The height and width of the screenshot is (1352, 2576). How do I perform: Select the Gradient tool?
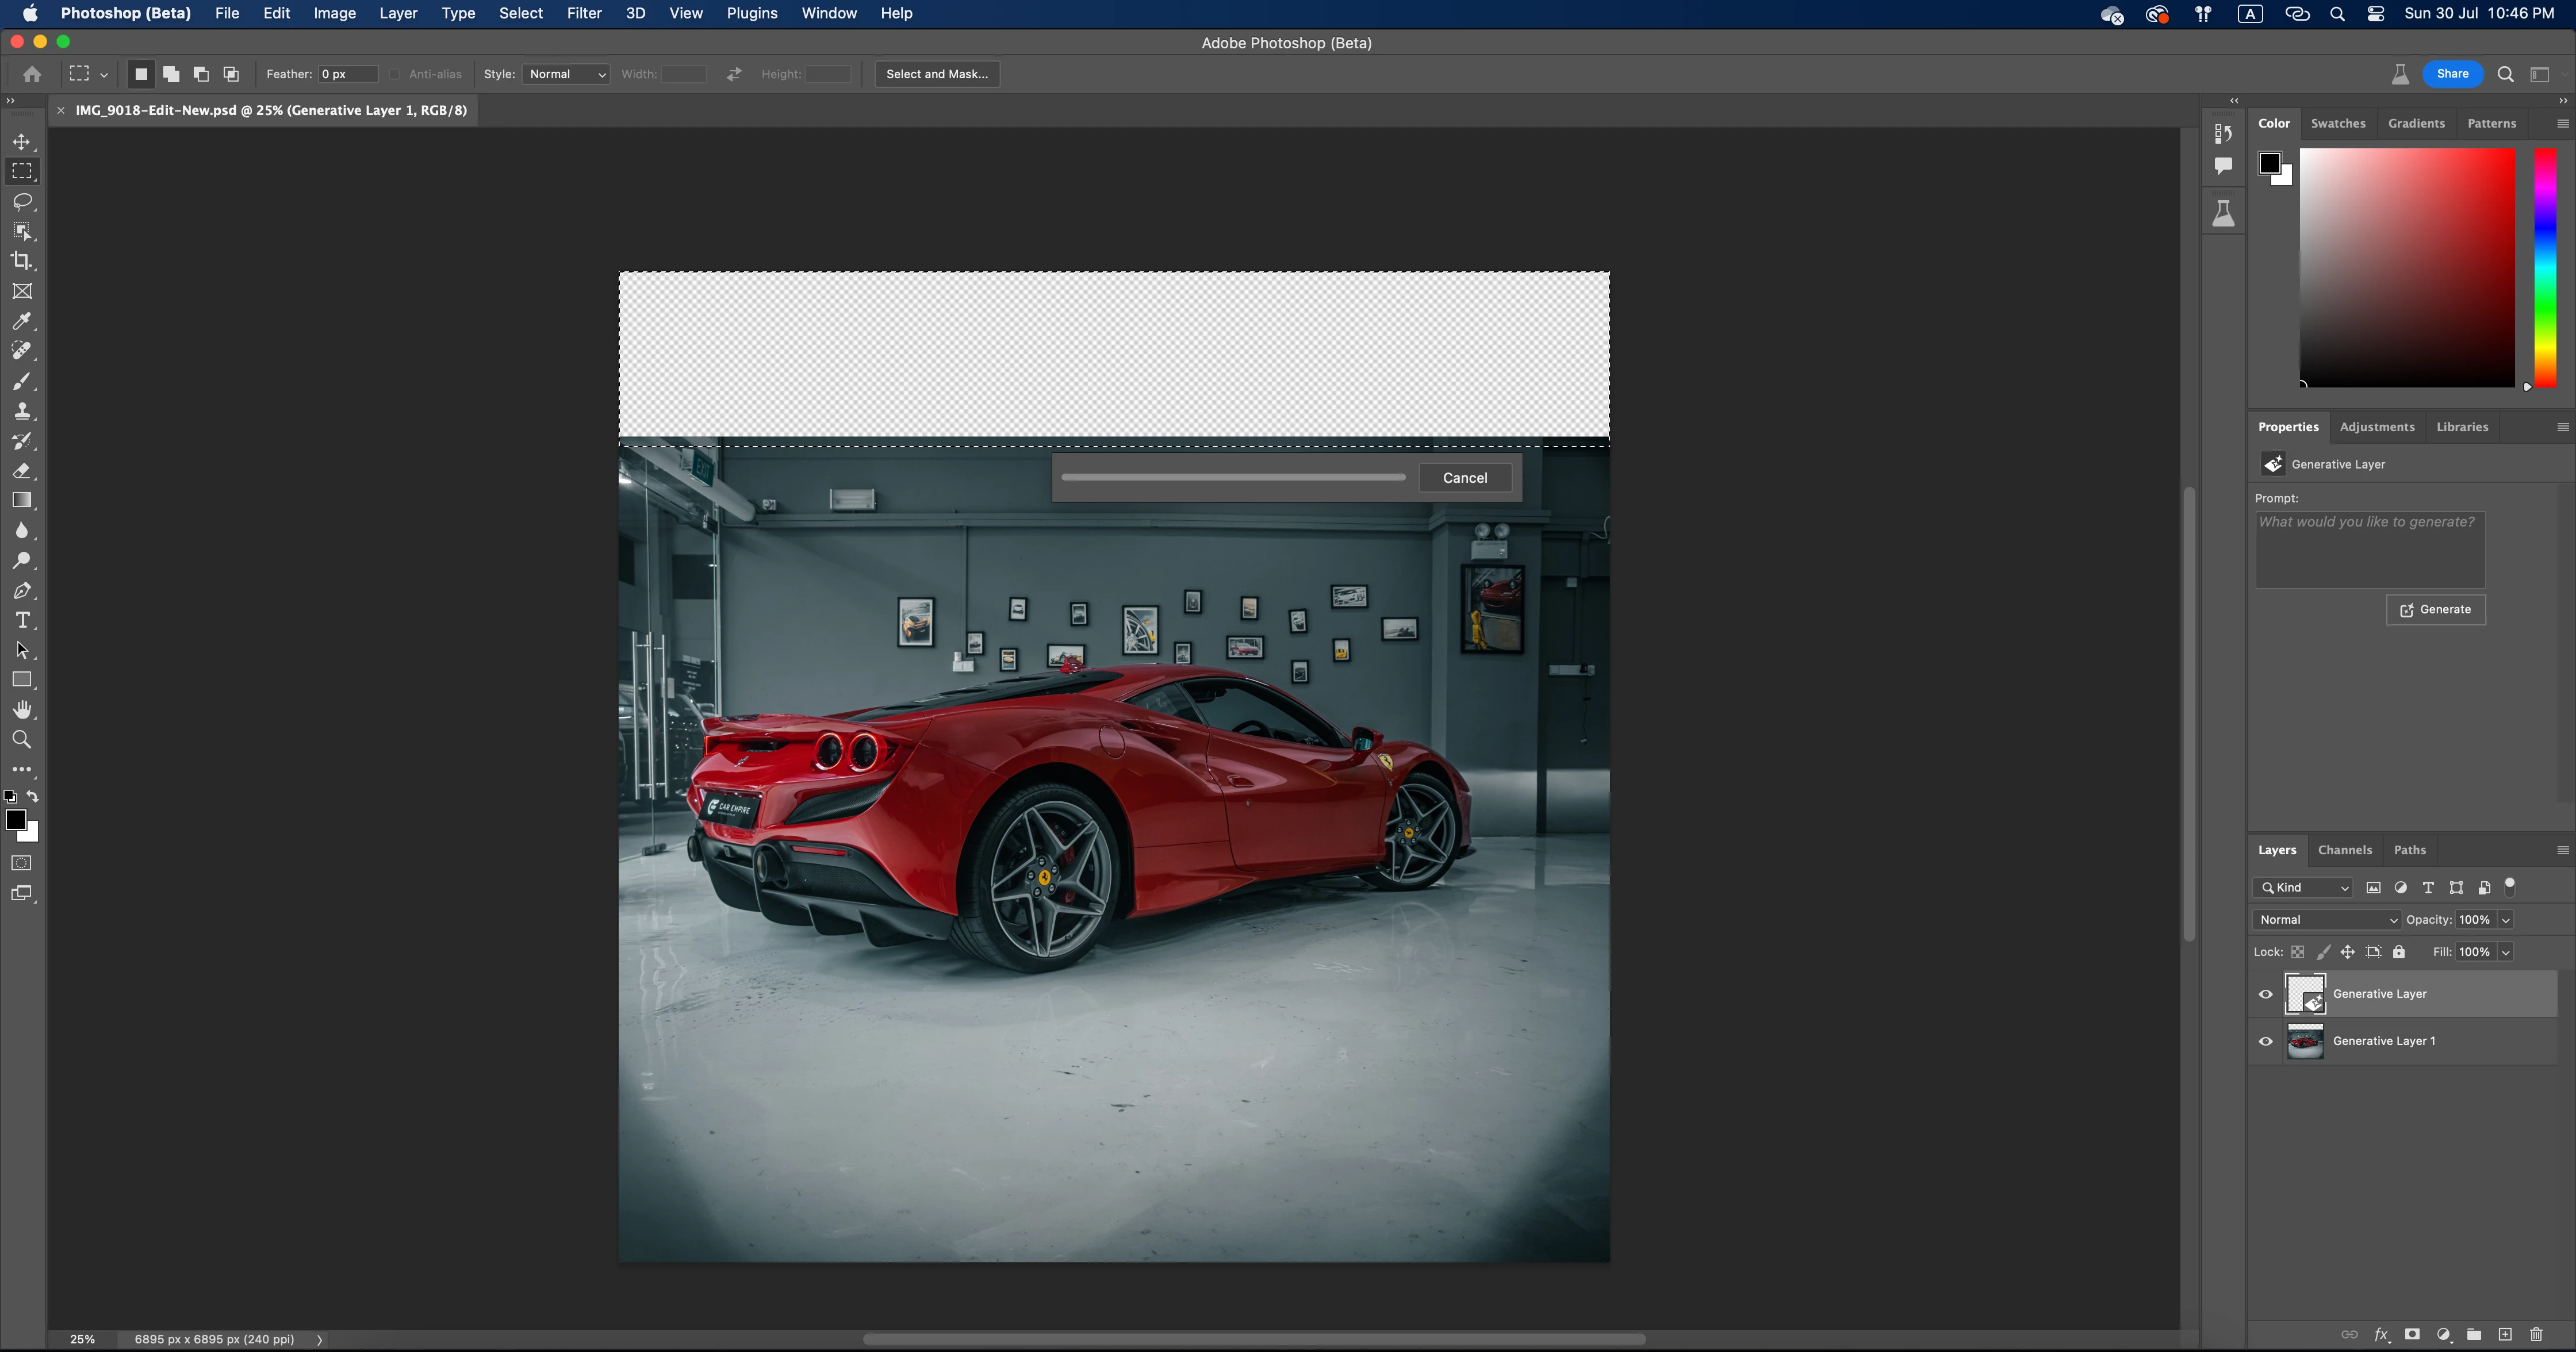(x=22, y=500)
